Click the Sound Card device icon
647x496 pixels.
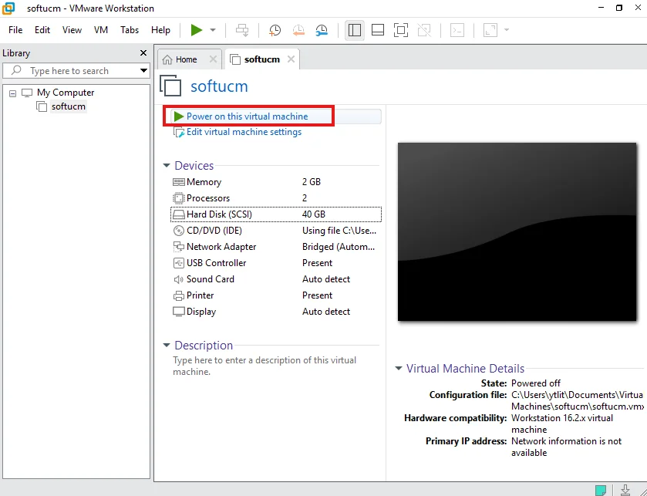coord(179,279)
